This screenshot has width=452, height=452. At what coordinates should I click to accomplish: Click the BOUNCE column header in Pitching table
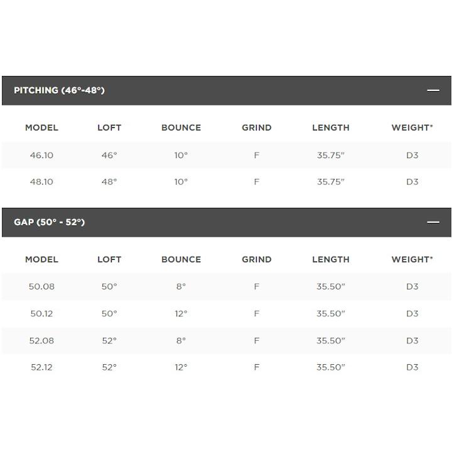coord(181,127)
